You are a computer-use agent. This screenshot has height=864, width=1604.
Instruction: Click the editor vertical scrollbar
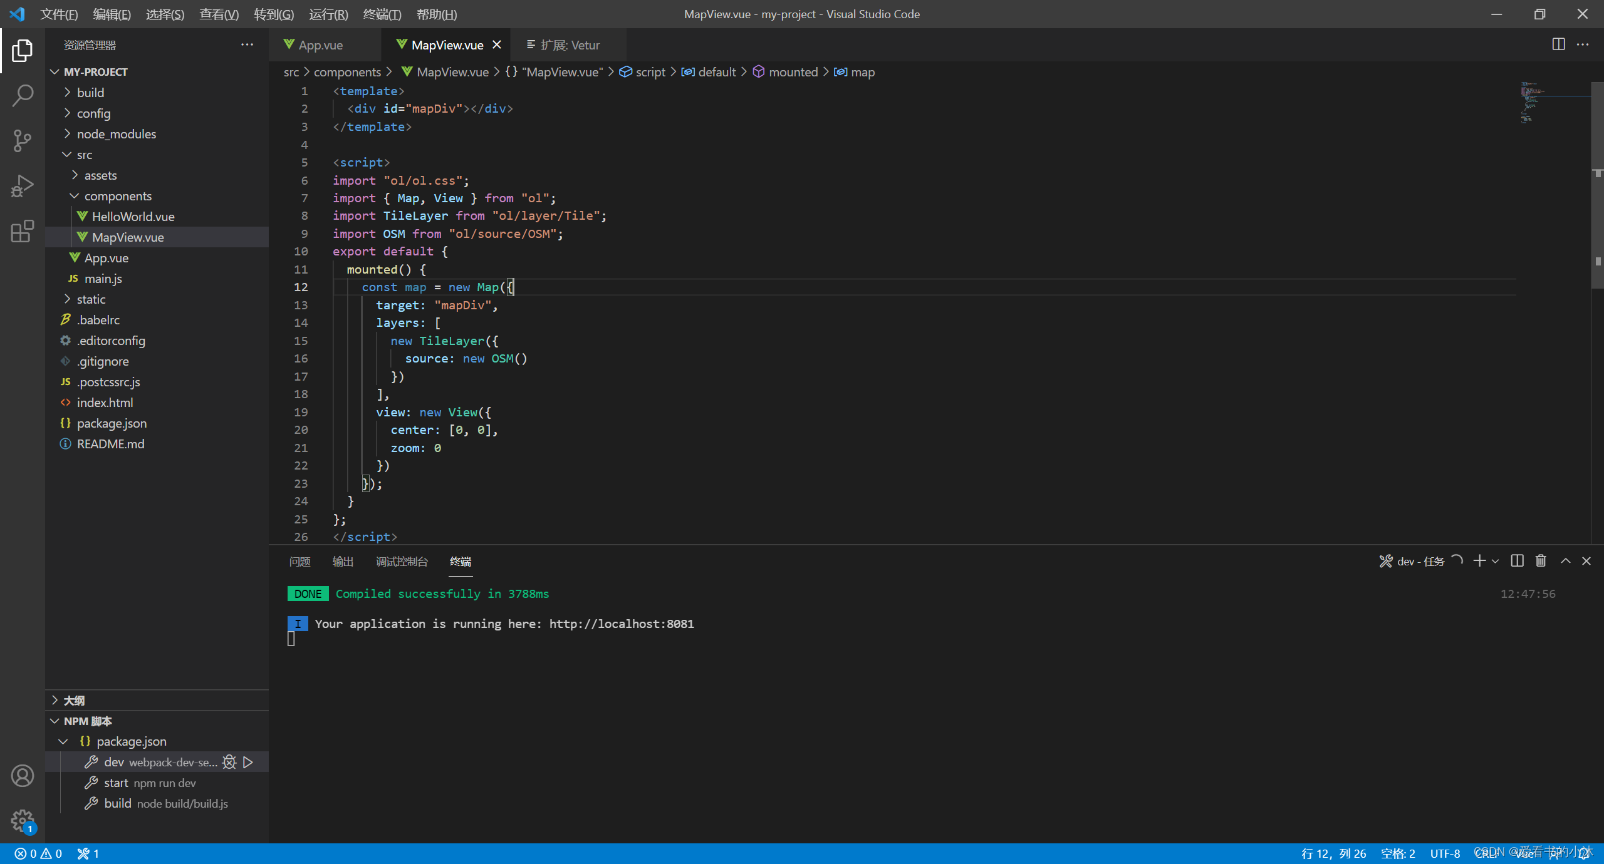[1598, 185]
